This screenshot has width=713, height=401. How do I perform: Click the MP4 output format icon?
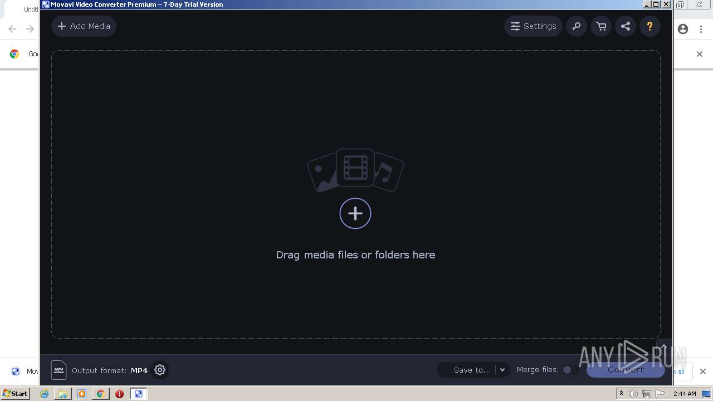[x=58, y=370]
